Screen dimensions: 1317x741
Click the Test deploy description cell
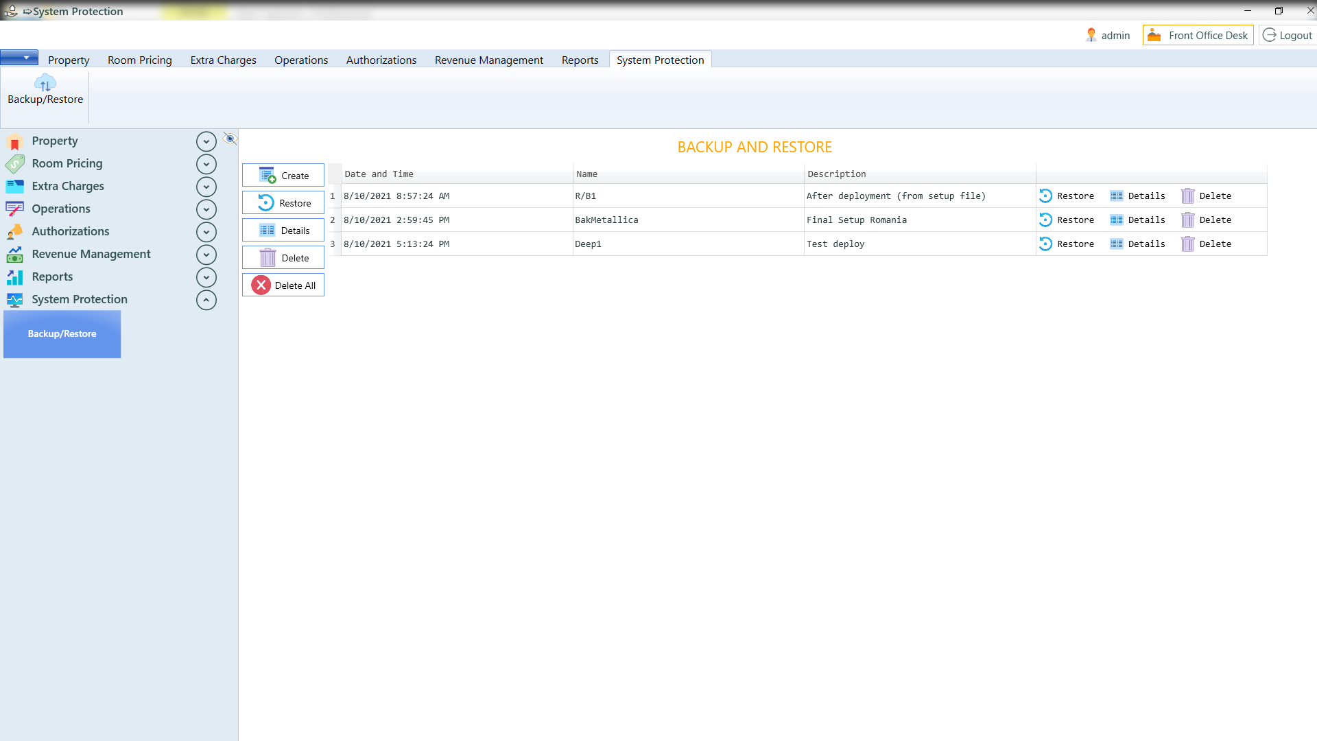tap(920, 244)
